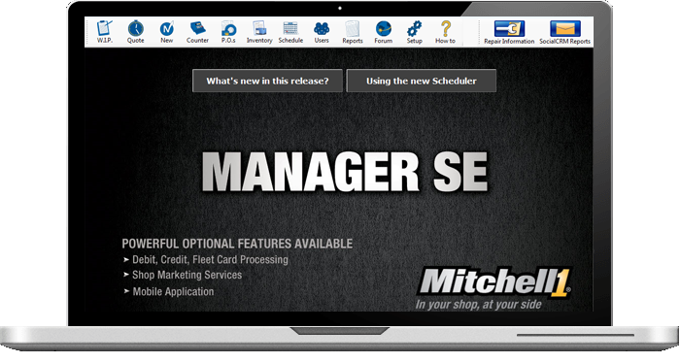Click the Debit, Credit, Fleet Card Processing text
The width and height of the screenshot is (680, 363).
(x=210, y=259)
